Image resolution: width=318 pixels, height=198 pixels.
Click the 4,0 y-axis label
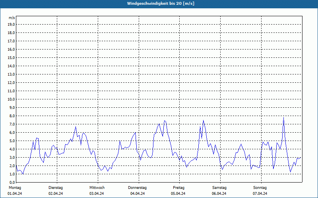(x=12, y=149)
